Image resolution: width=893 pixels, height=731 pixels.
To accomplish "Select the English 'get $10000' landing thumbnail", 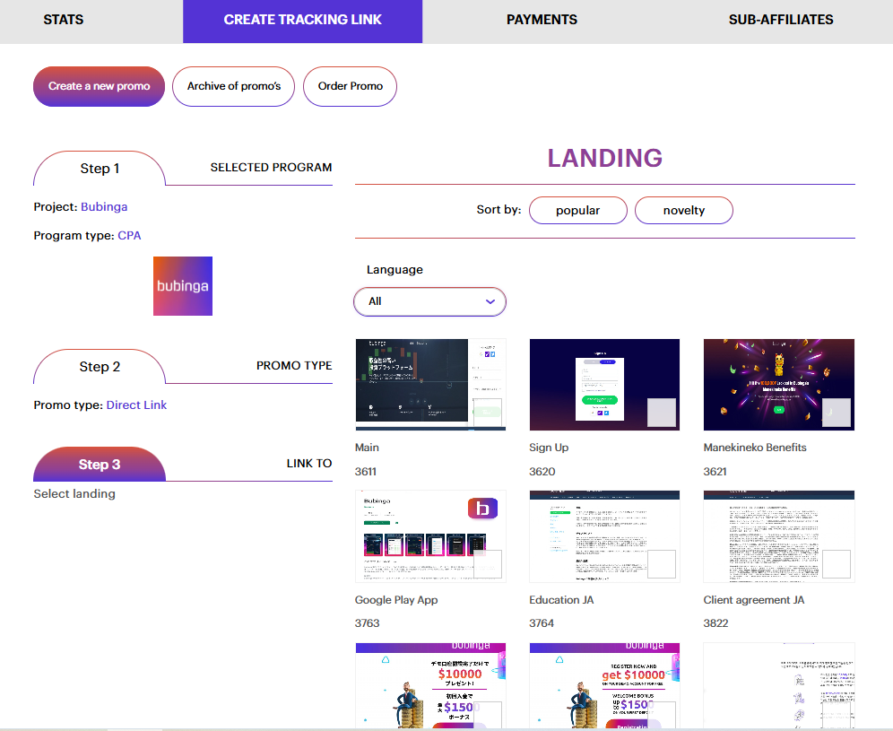I will (605, 686).
